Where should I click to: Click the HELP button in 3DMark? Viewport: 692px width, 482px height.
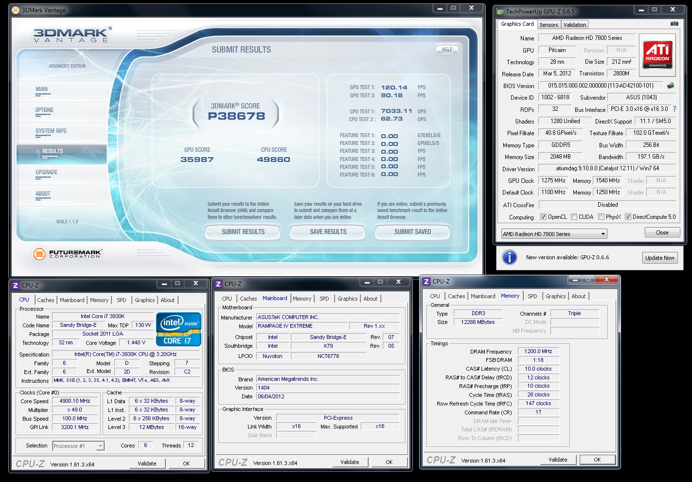point(447,49)
